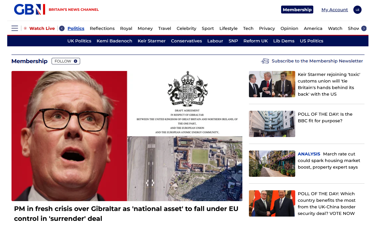Follow the Membership topic
Image resolution: width=377 pixels, height=233 pixels.
point(66,61)
